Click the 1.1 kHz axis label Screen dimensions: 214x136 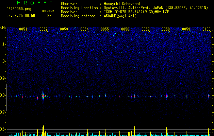[3, 44]
